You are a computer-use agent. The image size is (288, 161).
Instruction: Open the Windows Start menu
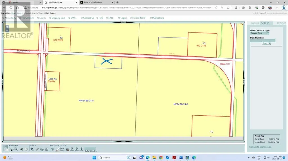[x=95, y=158]
